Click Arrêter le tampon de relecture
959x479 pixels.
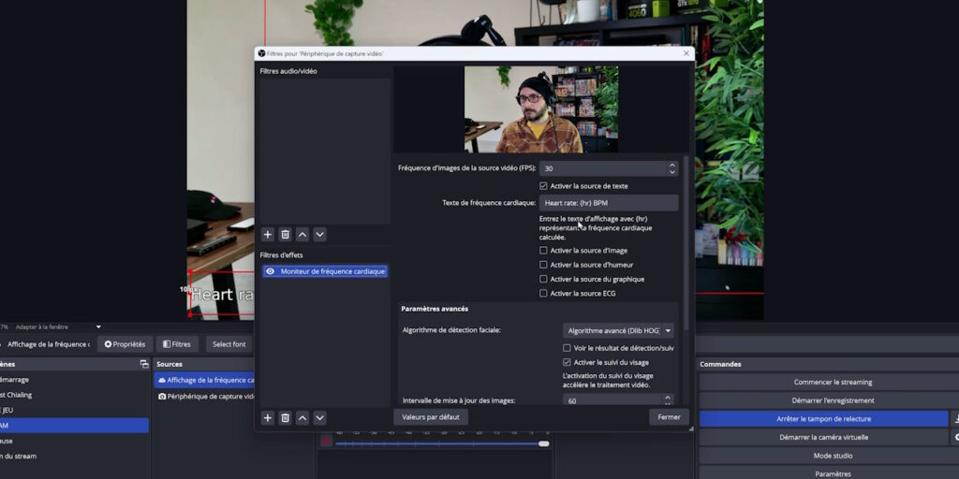click(x=824, y=419)
